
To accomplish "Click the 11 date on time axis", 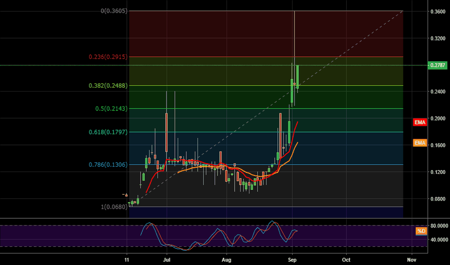I will [127, 260].
